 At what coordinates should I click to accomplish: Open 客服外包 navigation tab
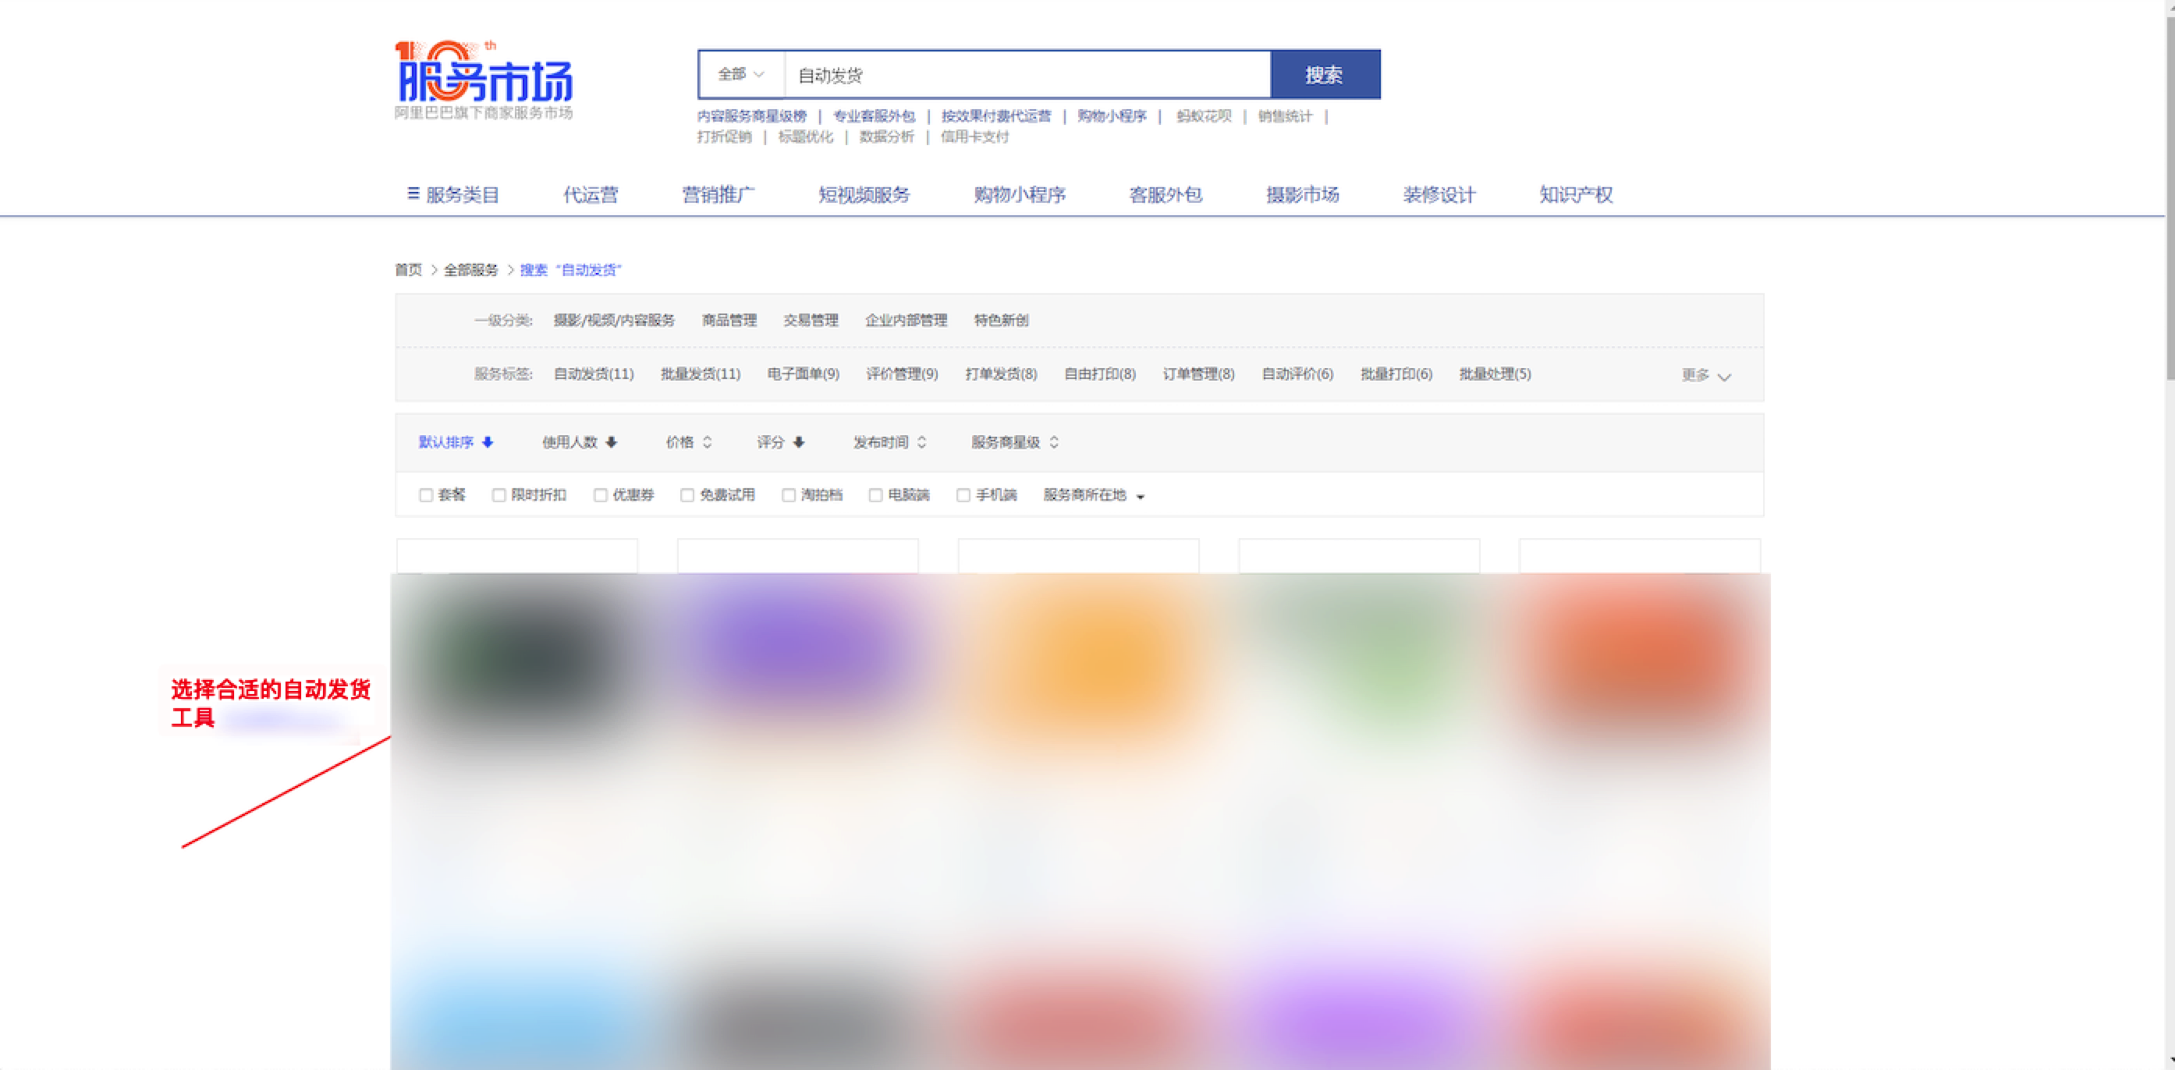(1166, 195)
